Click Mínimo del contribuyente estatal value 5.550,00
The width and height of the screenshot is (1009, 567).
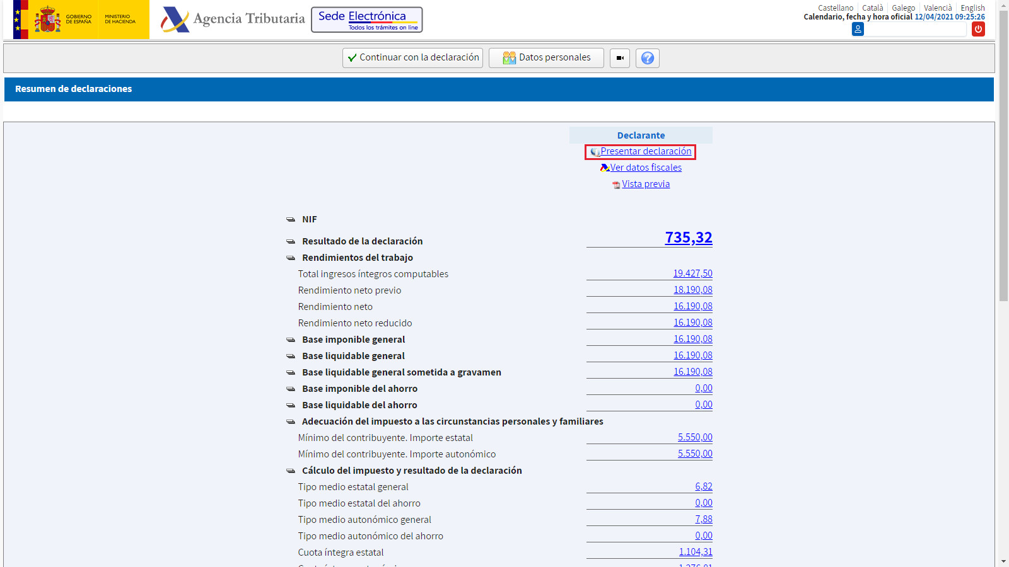pos(695,437)
